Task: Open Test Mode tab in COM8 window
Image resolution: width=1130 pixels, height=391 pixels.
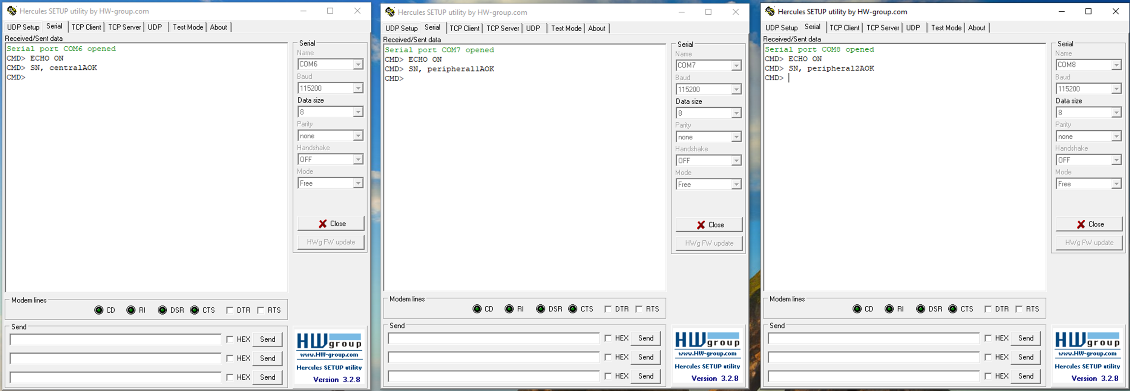Action: [946, 28]
